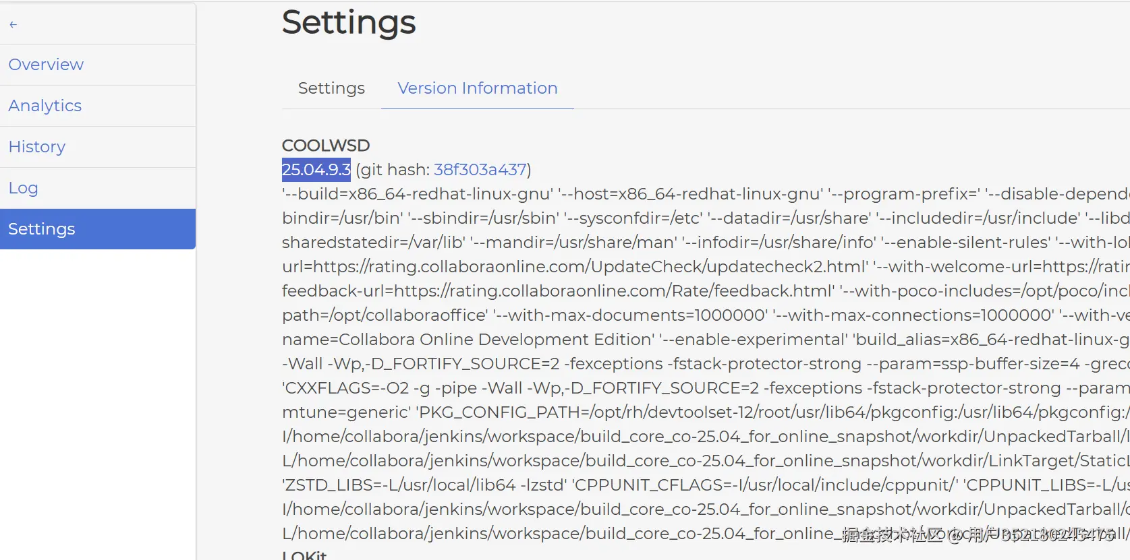
Task: Go to Analytics in the sidebar
Action: point(45,106)
